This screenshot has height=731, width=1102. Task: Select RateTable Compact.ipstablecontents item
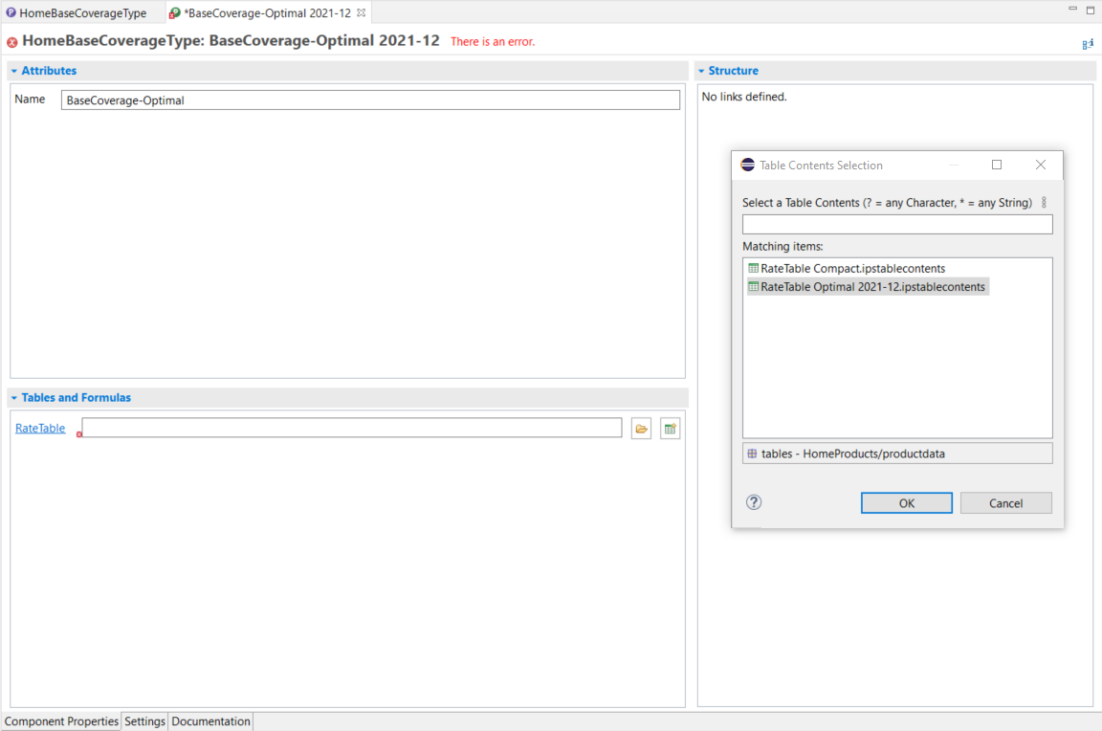click(x=851, y=269)
